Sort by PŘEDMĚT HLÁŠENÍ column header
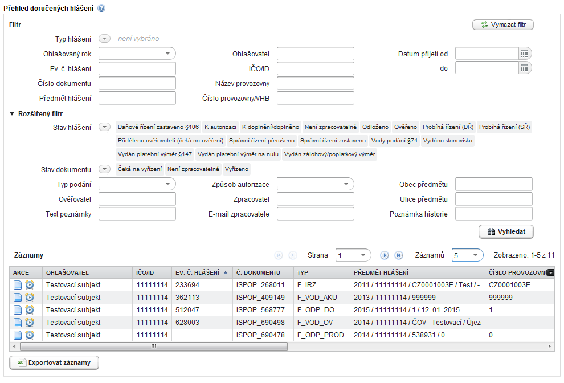The height and width of the screenshot is (383, 564). (x=417, y=272)
